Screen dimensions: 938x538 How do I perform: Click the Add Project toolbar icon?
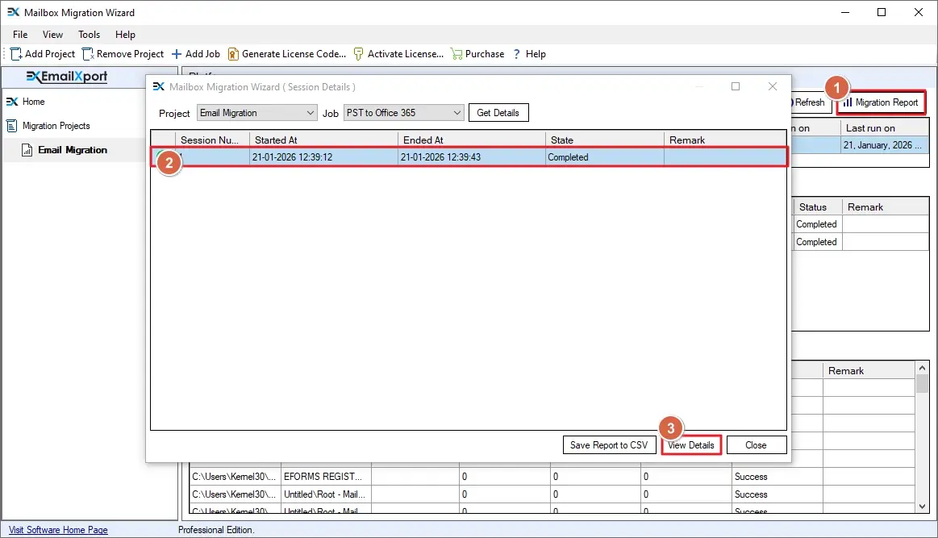(x=42, y=53)
